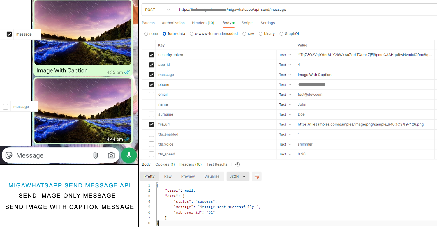The image size is (437, 227).
Task: Uncheck the security_token row checkbox
Action: [151, 55]
